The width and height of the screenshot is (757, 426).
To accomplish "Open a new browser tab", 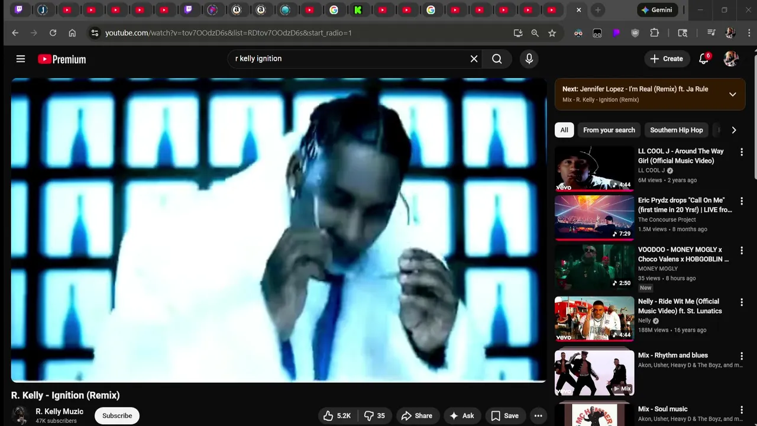I will click(x=597, y=9).
